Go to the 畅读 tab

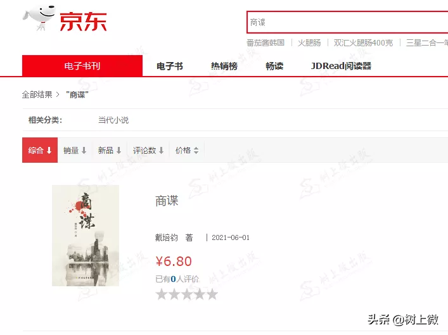pos(274,66)
